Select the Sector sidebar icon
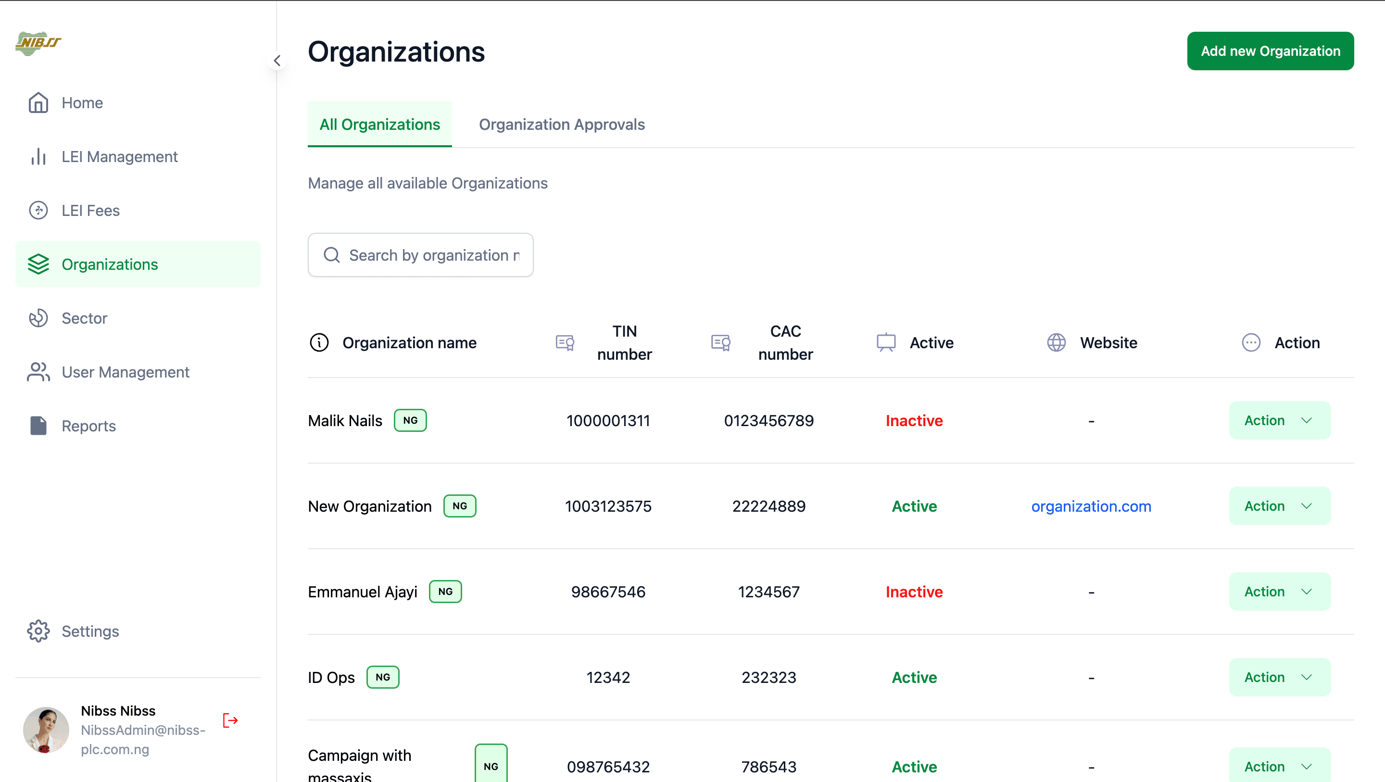 38,318
